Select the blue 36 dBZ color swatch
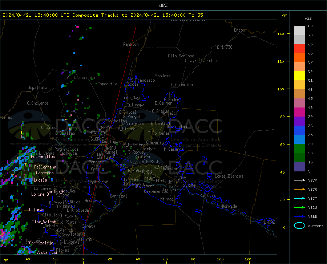 pyautogui.click(x=299, y=130)
